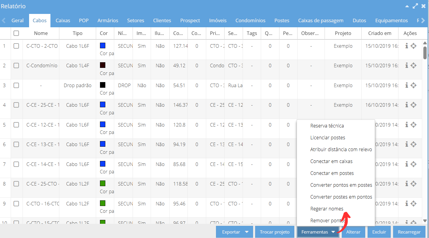
Task: Click the Recarregar button
Action: [409, 232]
